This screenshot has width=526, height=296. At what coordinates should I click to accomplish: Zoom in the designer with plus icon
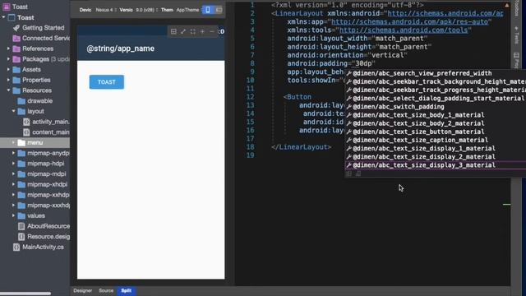tap(202, 31)
